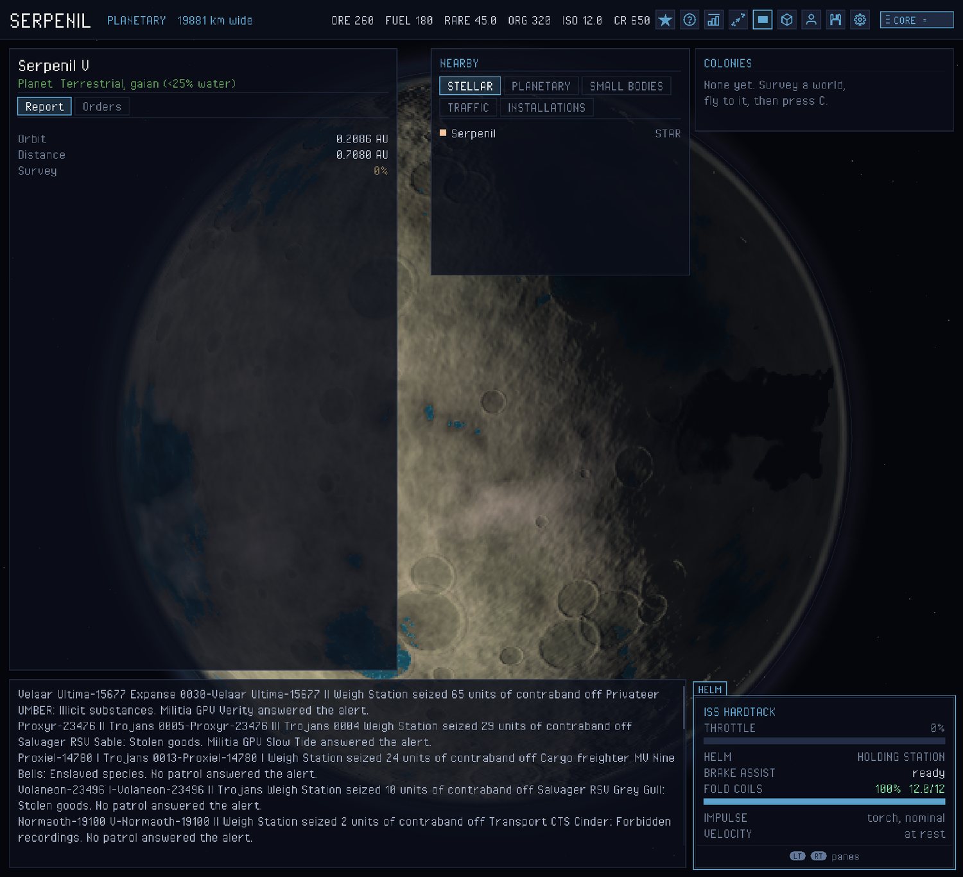Open the HELM panel tab
This screenshot has height=877, width=963.
coord(710,690)
